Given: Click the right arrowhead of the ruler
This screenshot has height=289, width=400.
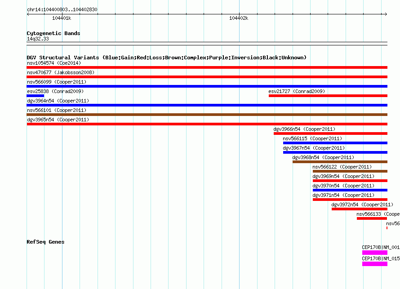Looking at the screenshot, I should click(386, 14).
